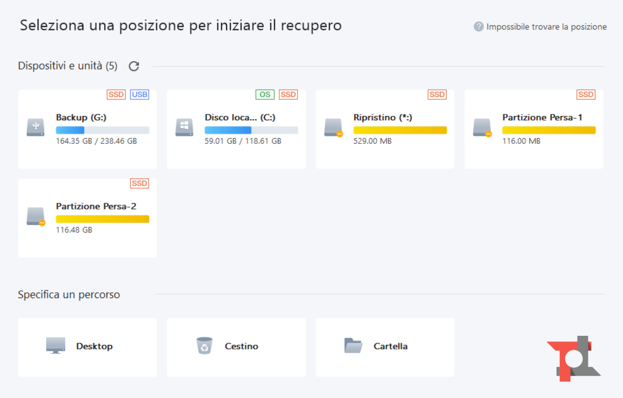This screenshot has height=398, width=623.
Task: Click the green OS tag on C: drive
Action: point(265,95)
